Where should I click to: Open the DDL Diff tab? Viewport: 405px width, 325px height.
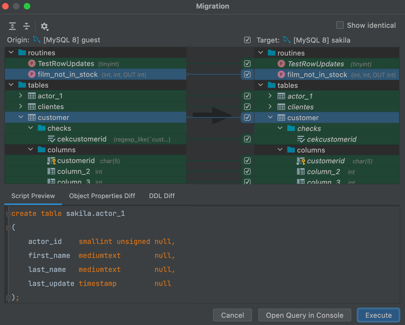162,196
